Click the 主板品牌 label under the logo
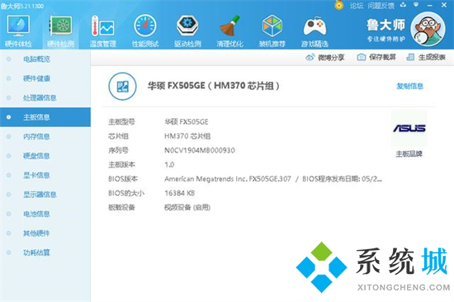The image size is (454, 302). coord(409,153)
